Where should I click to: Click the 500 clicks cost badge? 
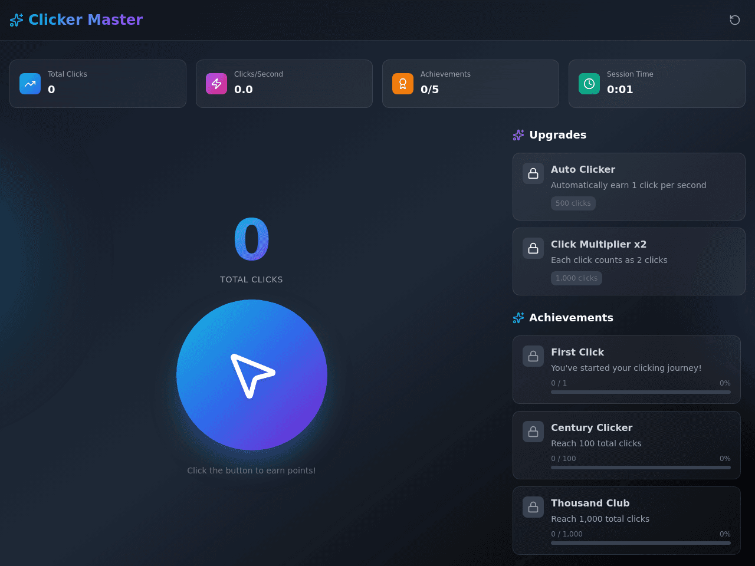click(573, 203)
